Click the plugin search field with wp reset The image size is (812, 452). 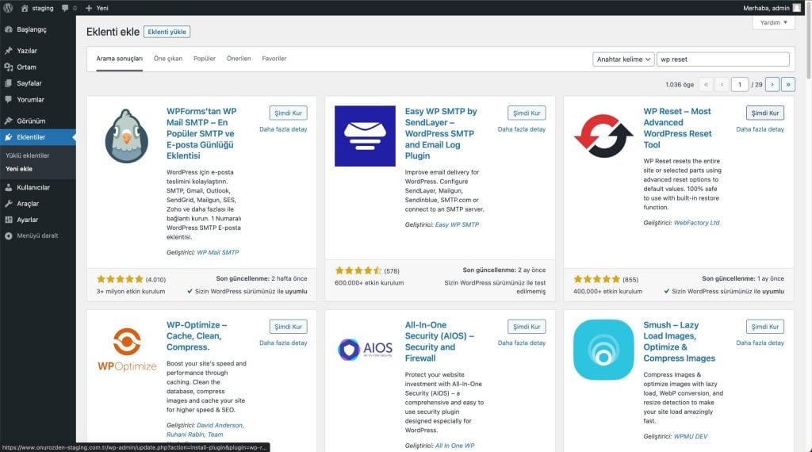(723, 59)
